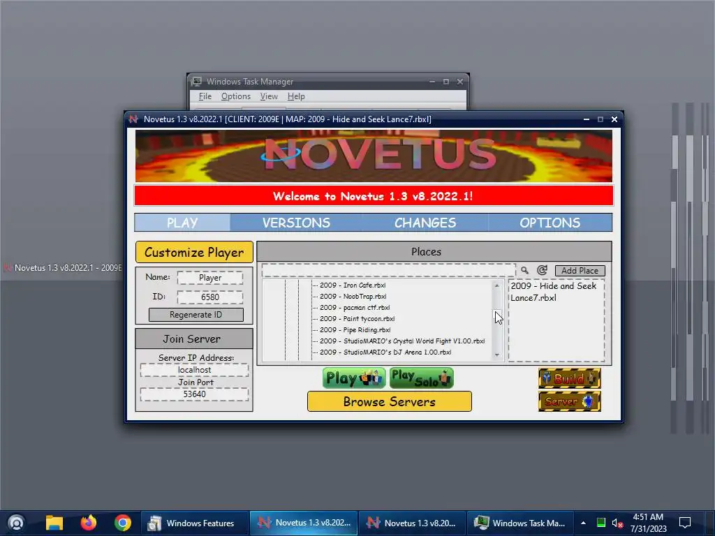Start hosting with the Server button

[x=569, y=401]
